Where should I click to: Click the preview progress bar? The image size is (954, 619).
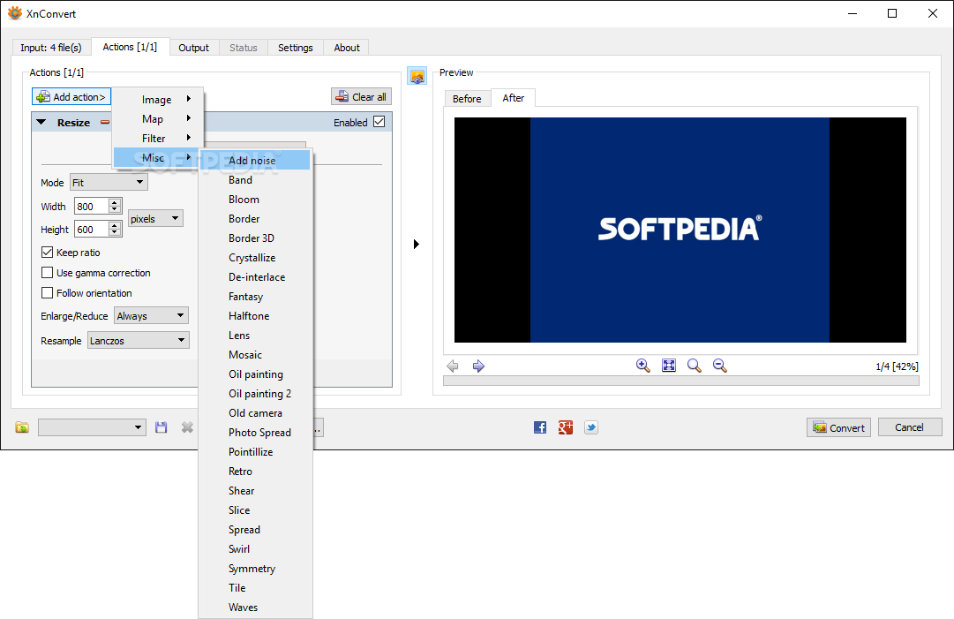pos(680,381)
